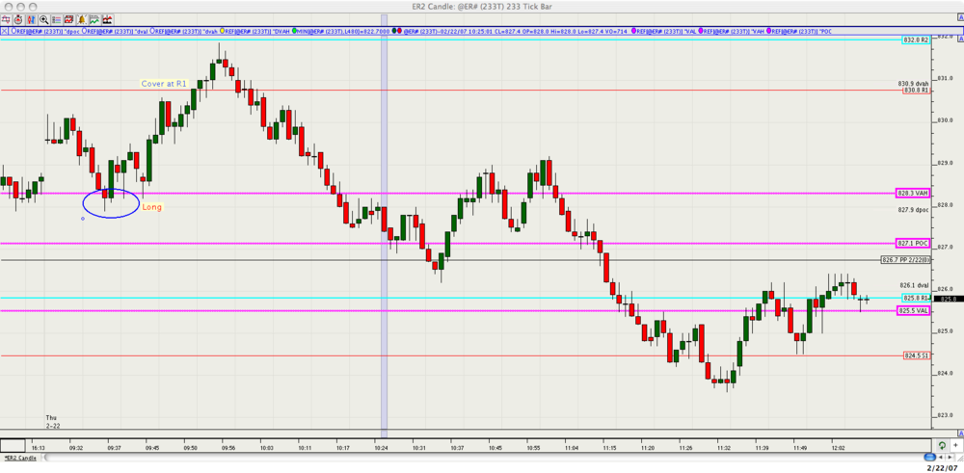
Task: Click the blue horizontal scrollbar thumb
Action: [930, 457]
